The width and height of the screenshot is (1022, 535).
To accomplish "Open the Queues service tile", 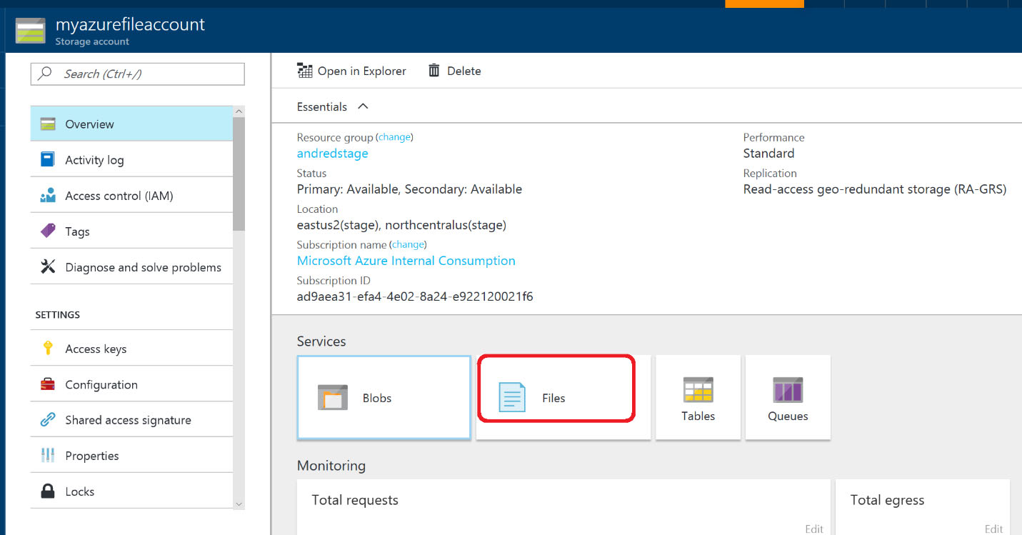I will pyautogui.click(x=788, y=397).
